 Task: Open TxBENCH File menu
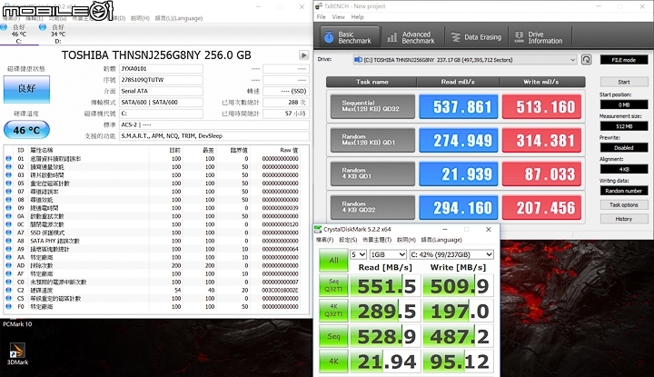pyautogui.click(x=321, y=17)
